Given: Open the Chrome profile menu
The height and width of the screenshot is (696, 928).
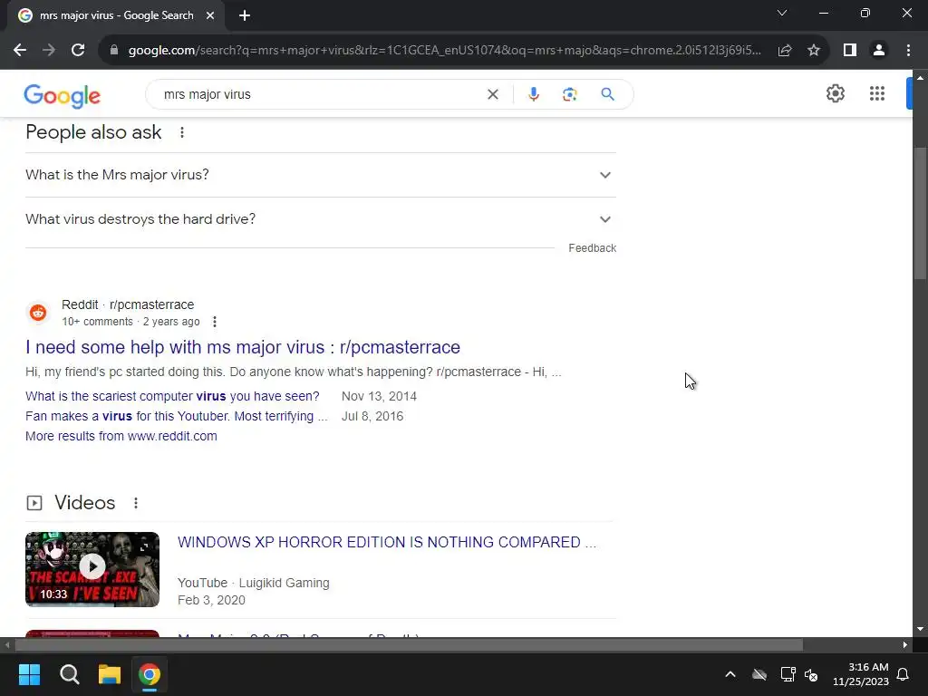Looking at the screenshot, I should click(x=879, y=51).
